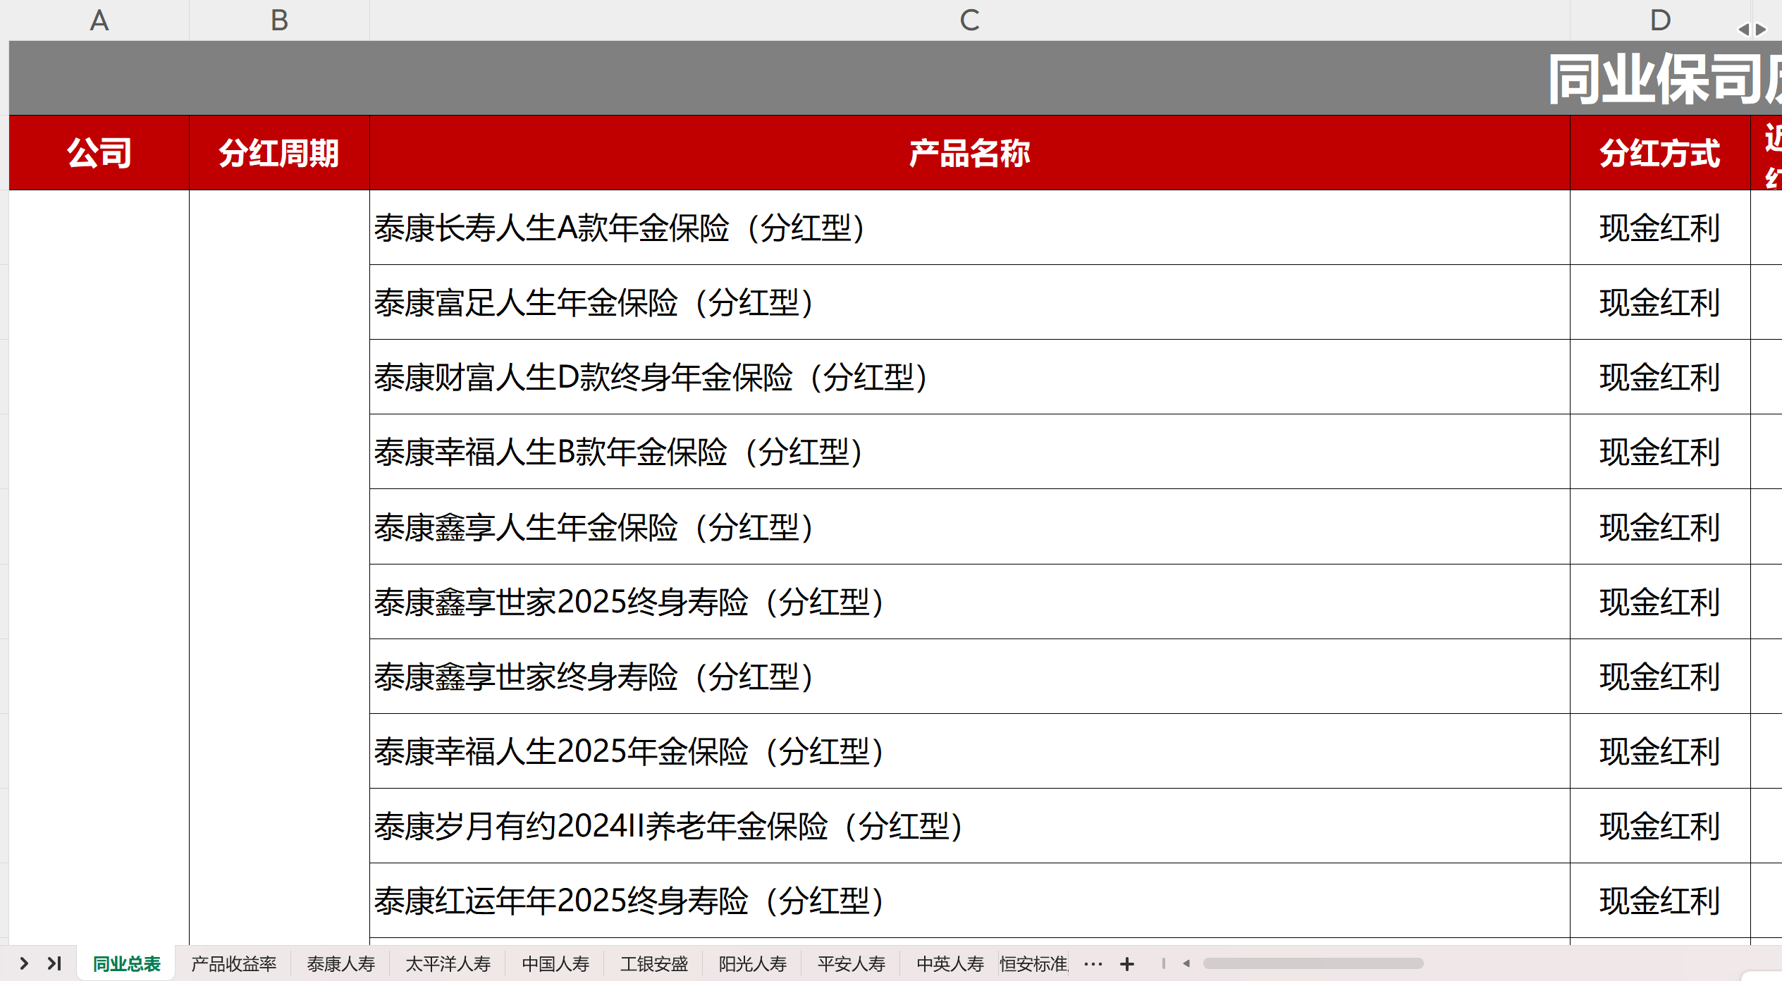Add a new sheet with plus

(x=1127, y=963)
